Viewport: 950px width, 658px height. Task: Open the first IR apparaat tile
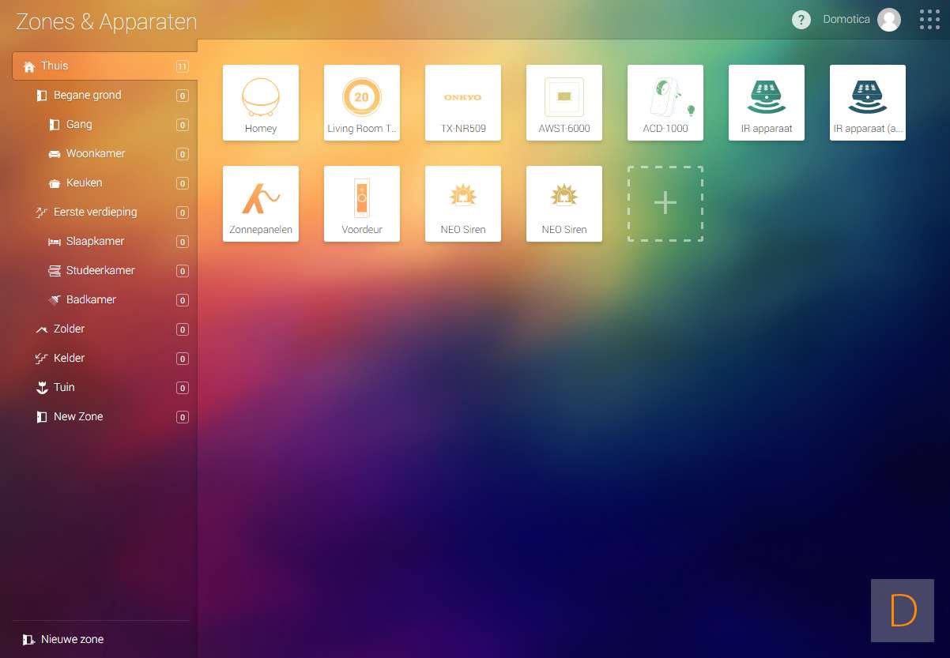(x=767, y=103)
